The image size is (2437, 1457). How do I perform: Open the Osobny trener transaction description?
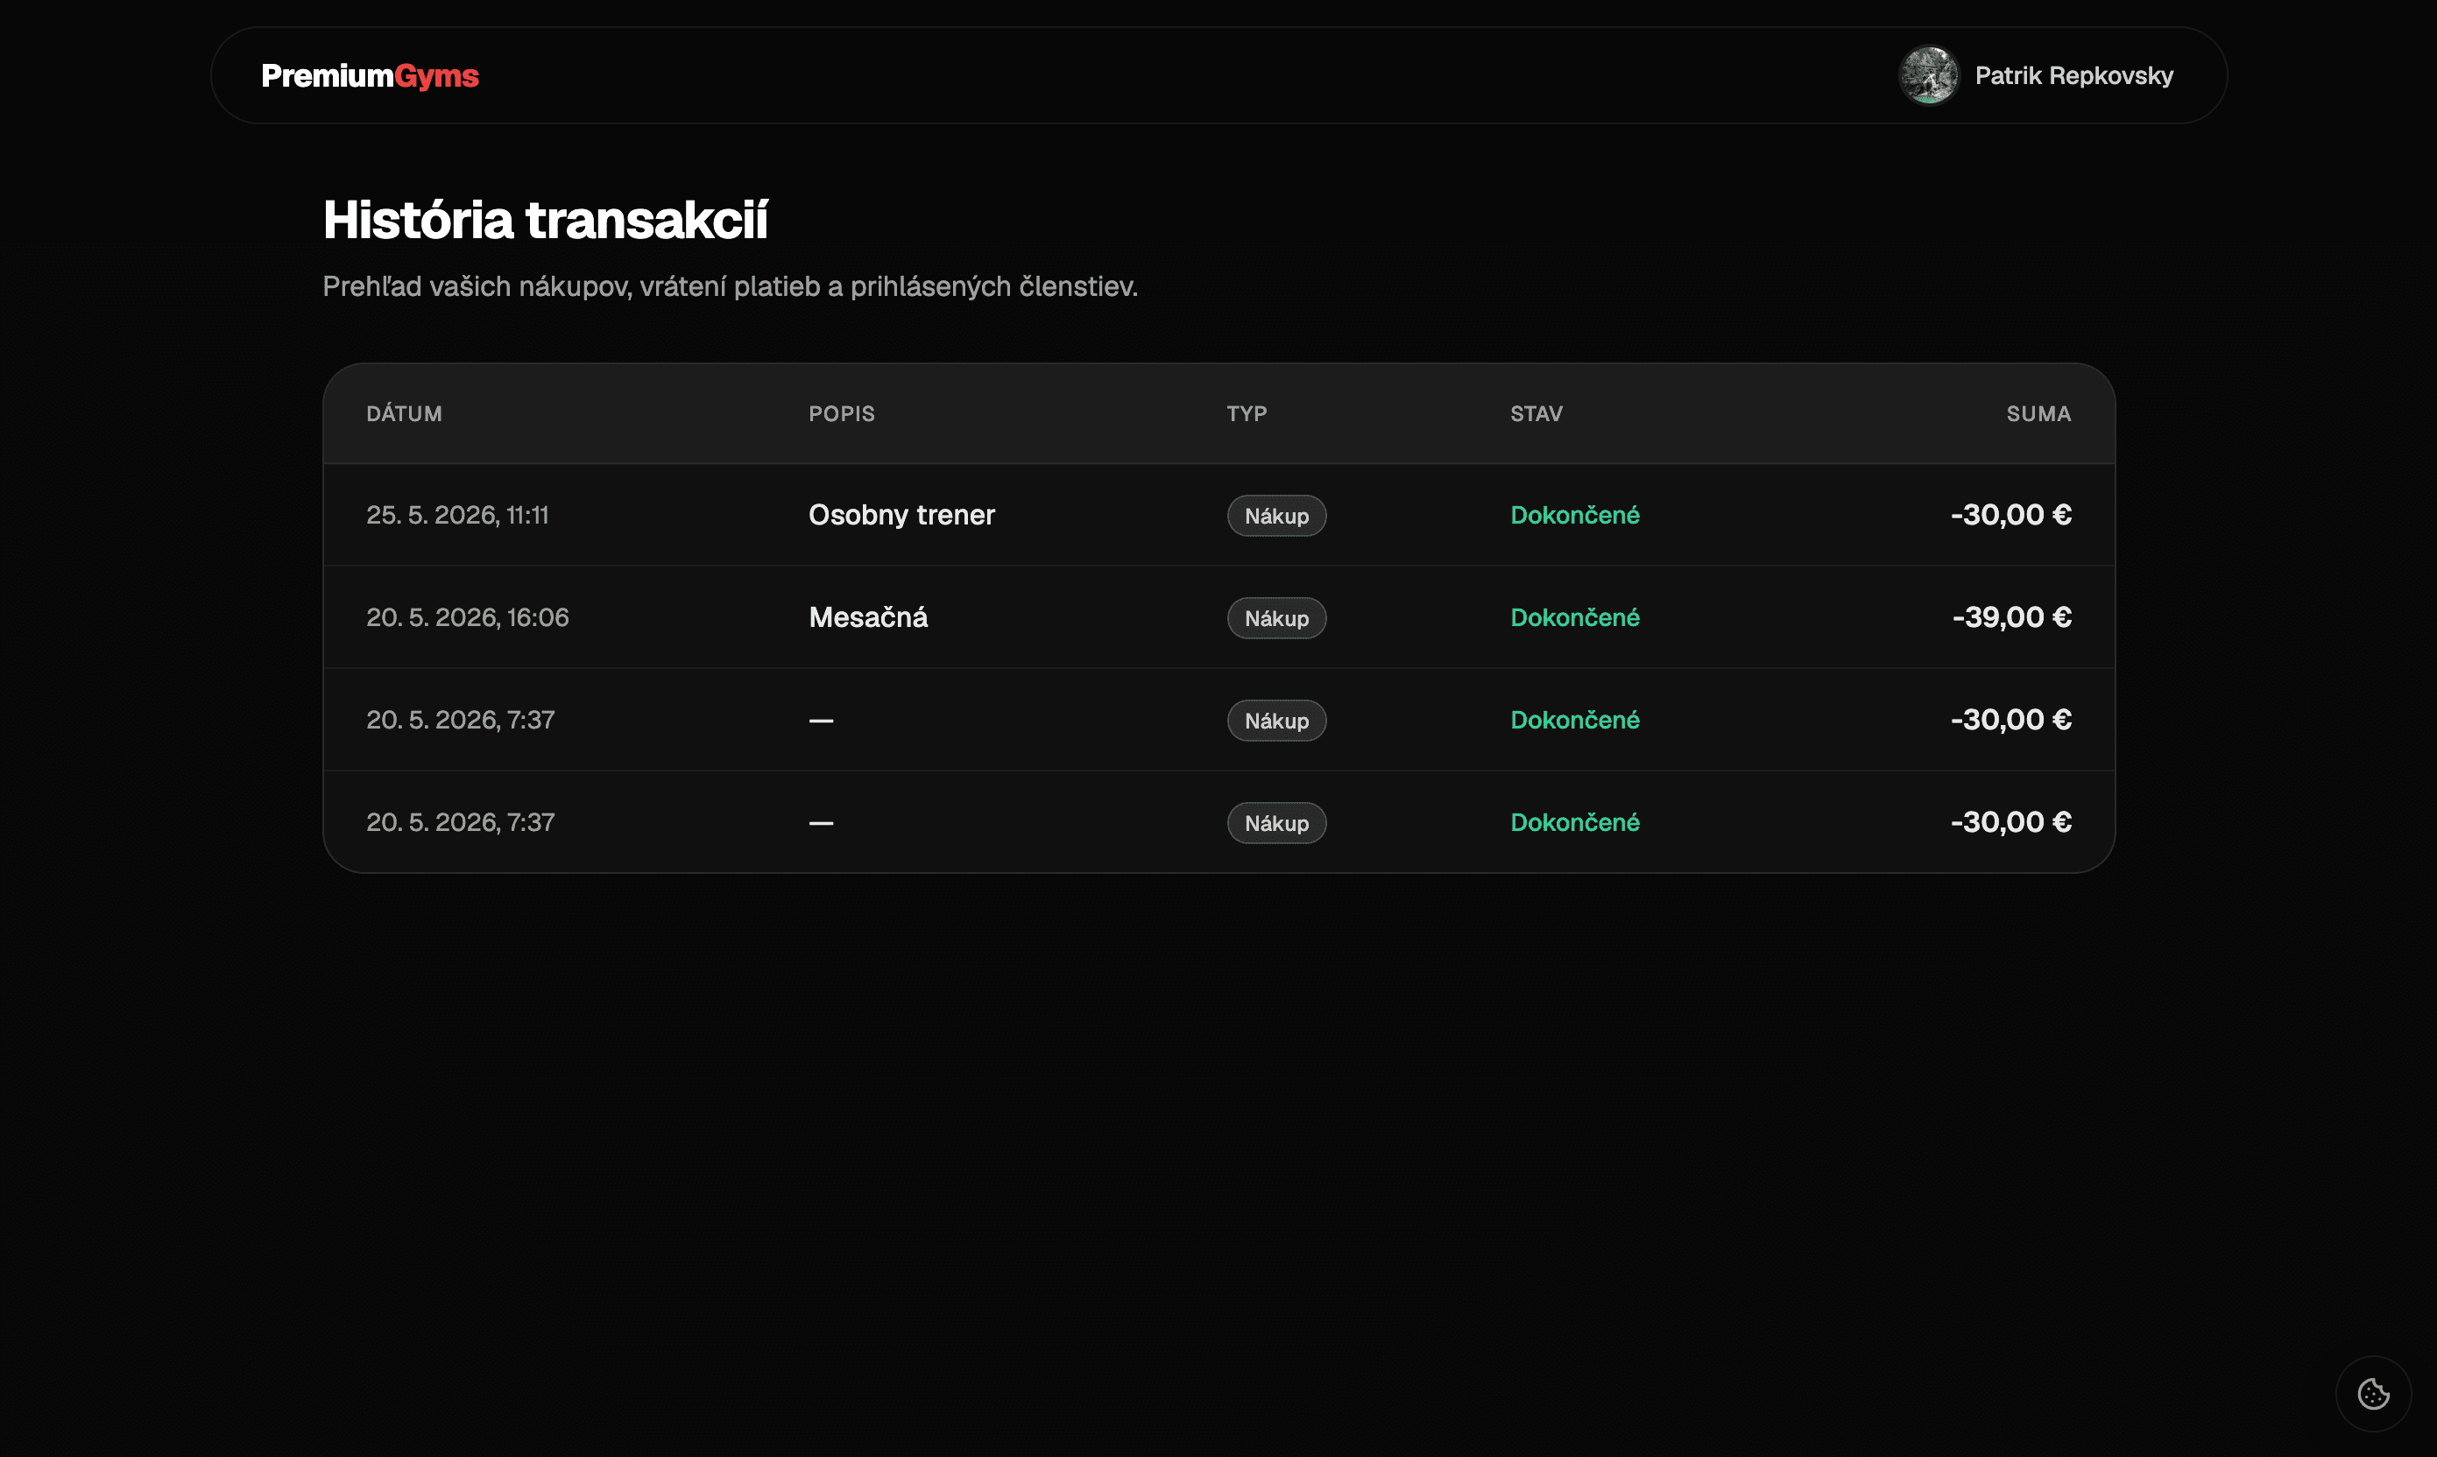click(x=901, y=515)
